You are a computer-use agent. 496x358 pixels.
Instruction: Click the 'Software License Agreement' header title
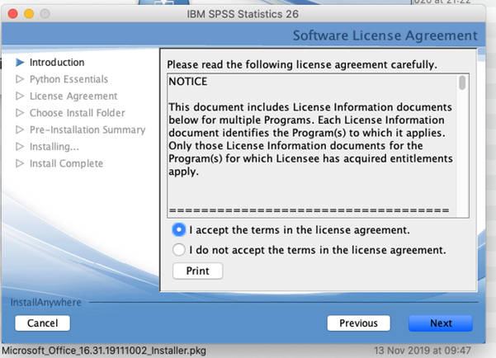coord(385,35)
